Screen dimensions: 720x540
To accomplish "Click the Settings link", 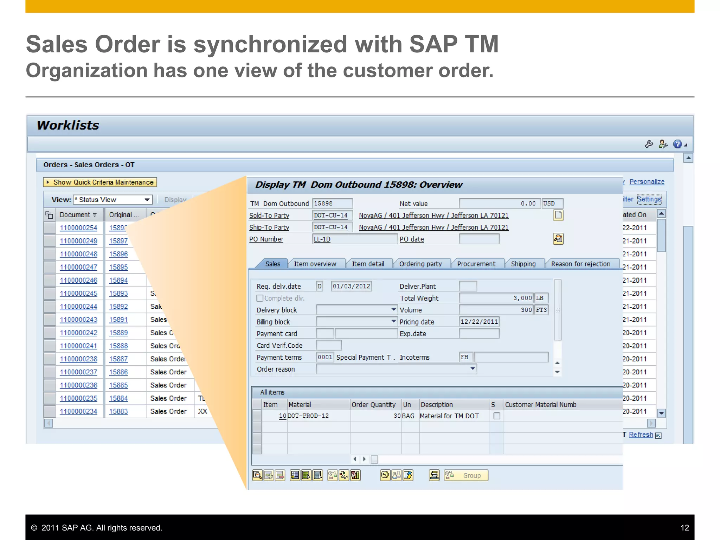I will click(649, 199).
